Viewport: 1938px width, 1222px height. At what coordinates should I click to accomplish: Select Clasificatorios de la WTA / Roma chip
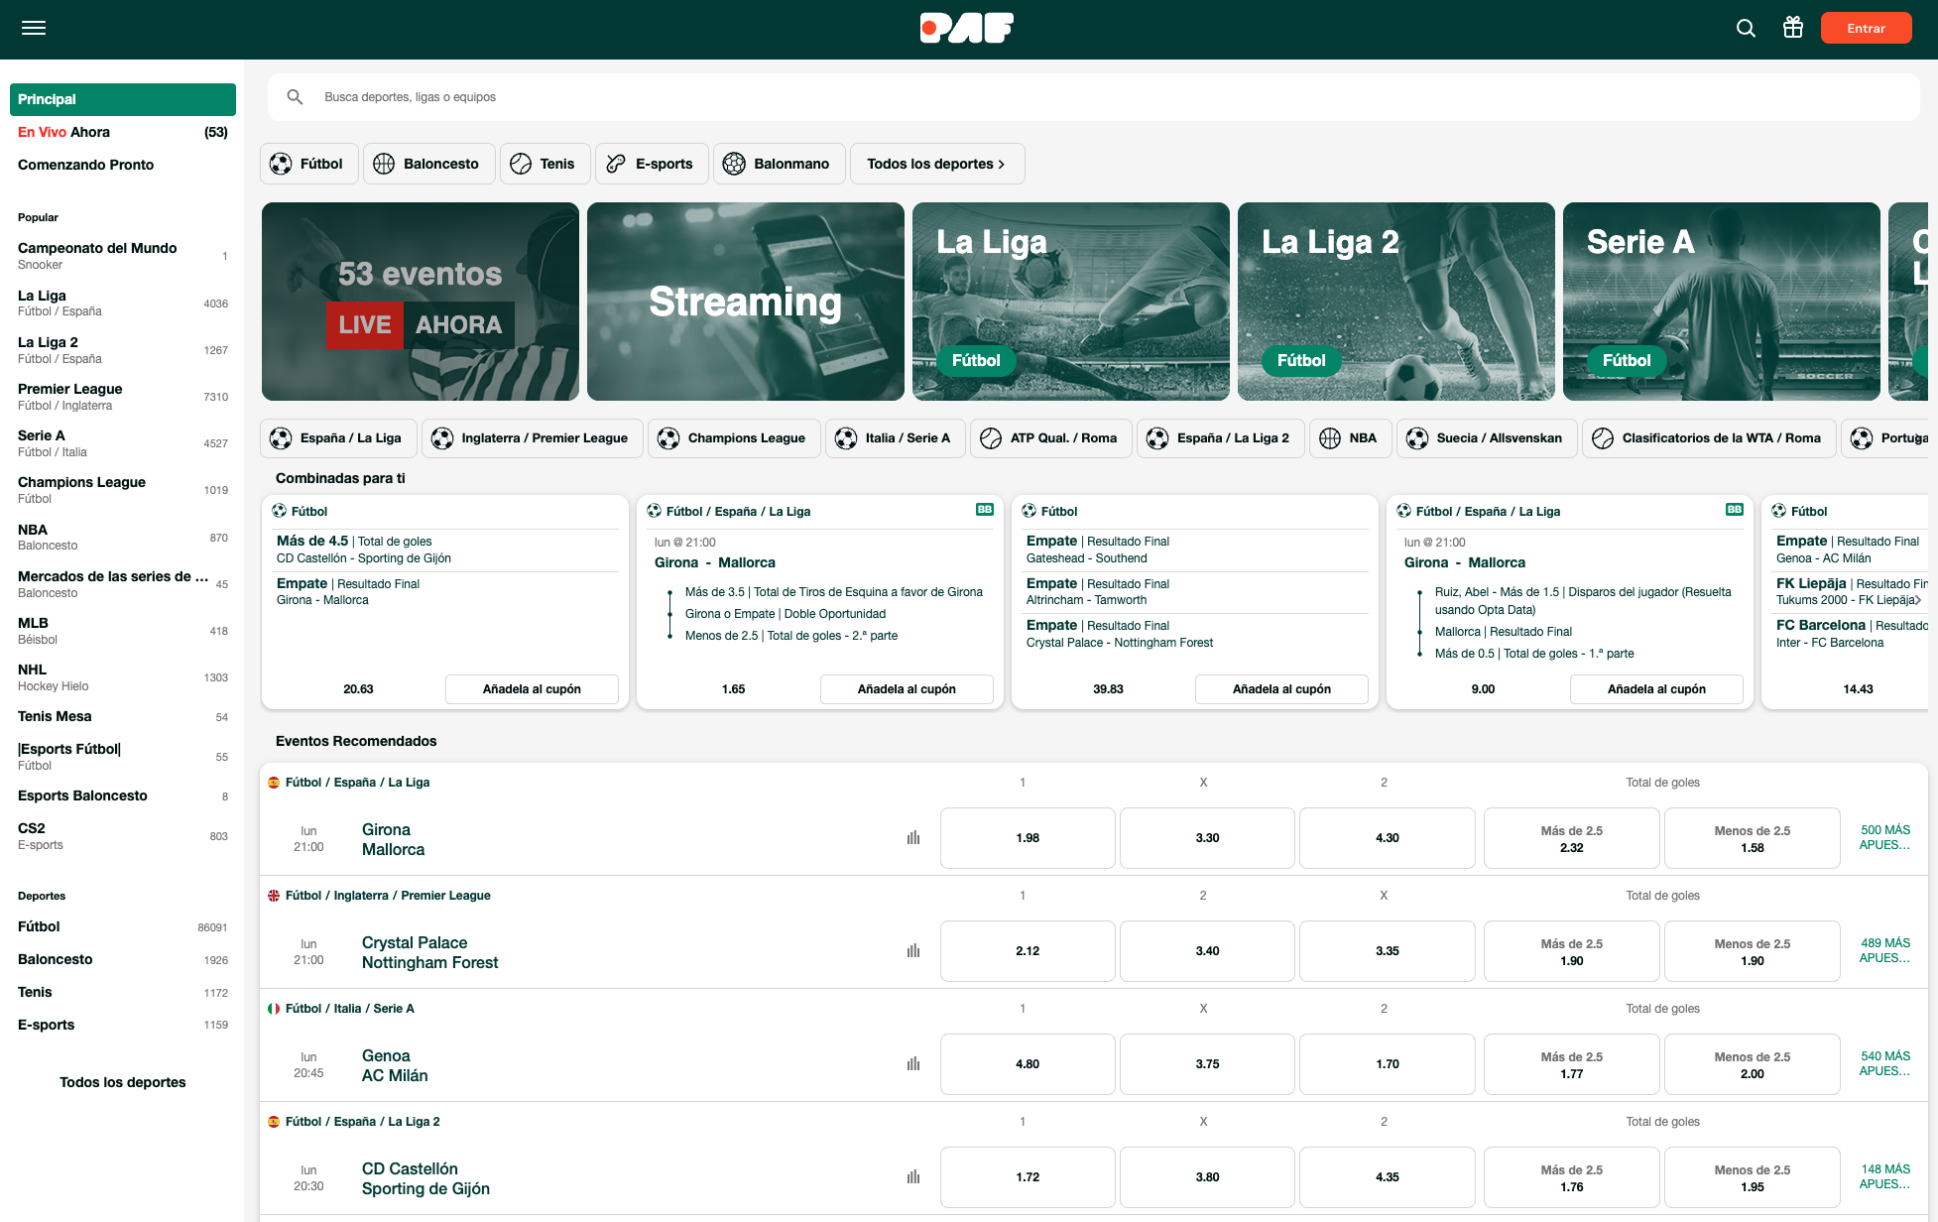1709,438
